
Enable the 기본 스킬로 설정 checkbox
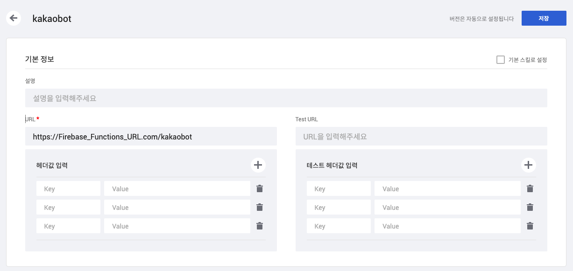tap(501, 60)
